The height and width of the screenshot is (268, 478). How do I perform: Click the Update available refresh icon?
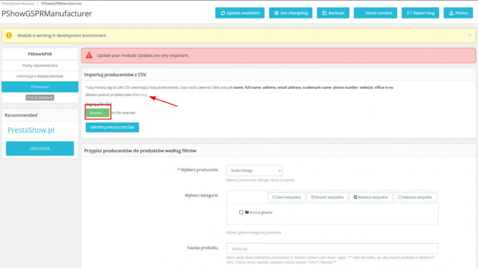(223, 13)
